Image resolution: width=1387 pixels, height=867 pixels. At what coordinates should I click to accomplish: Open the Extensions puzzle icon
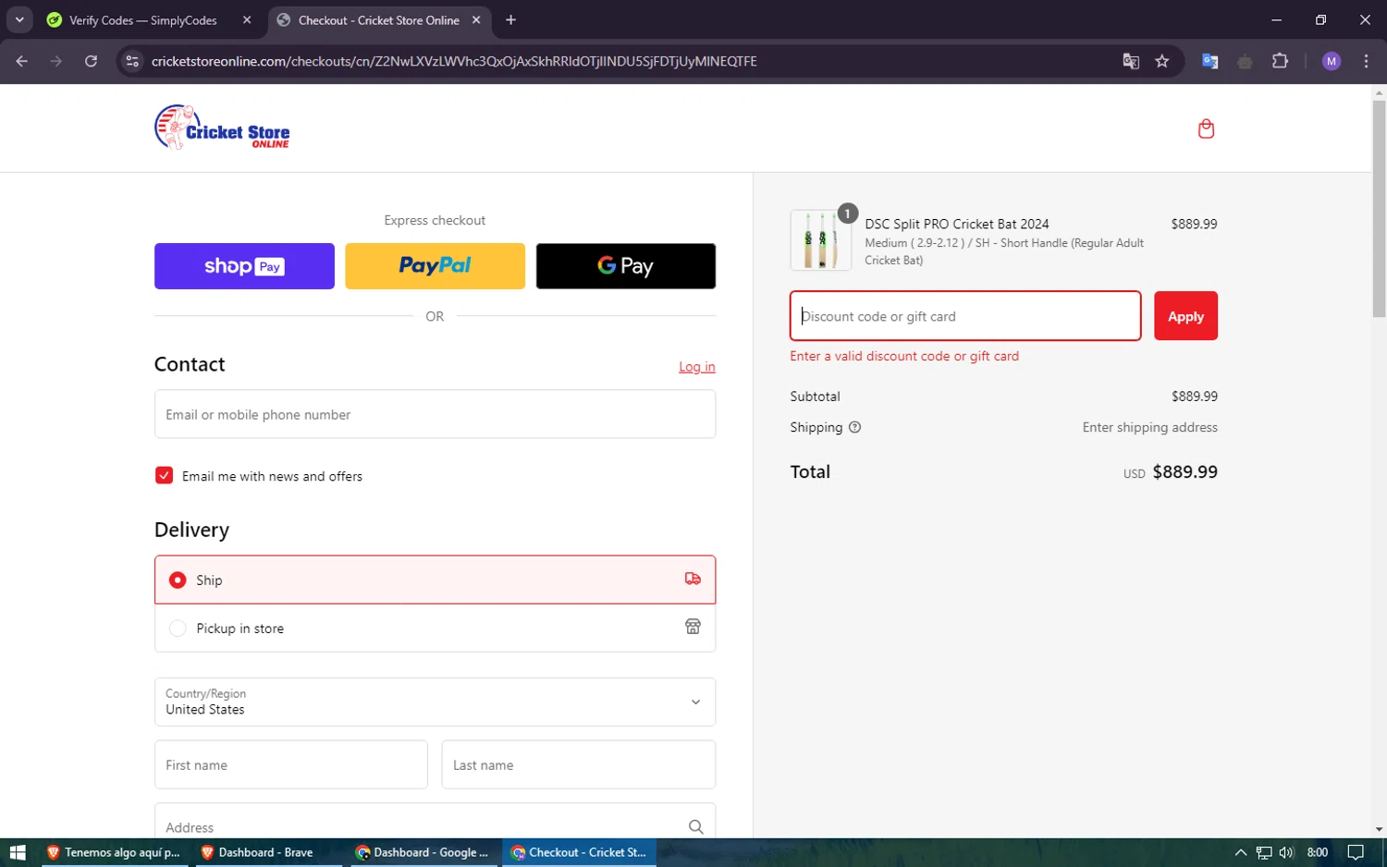tap(1280, 61)
